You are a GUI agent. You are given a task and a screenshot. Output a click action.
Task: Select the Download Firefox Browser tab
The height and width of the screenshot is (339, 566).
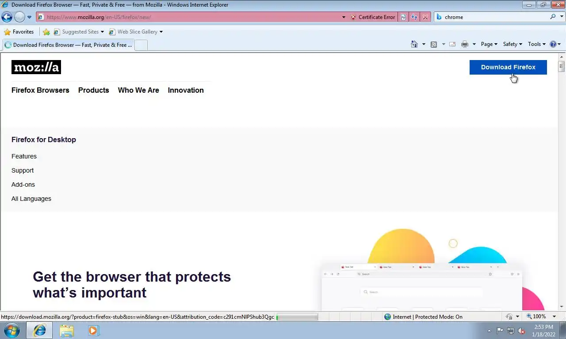pyautogui.click(x=68, y=45)
